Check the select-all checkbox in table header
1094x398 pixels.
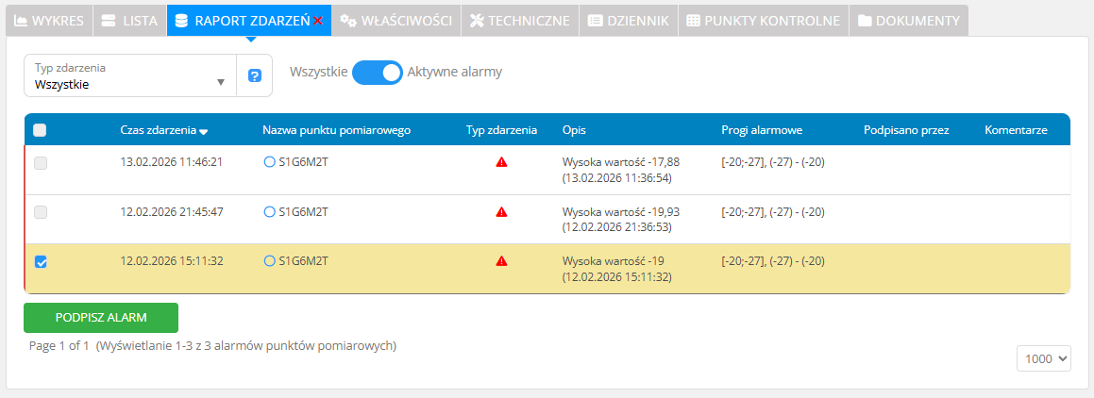[40, 131]
